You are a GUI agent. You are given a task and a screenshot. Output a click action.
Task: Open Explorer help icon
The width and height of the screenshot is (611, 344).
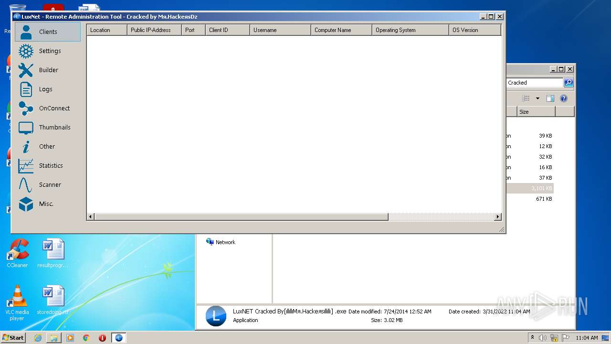(x=564, y=98)
